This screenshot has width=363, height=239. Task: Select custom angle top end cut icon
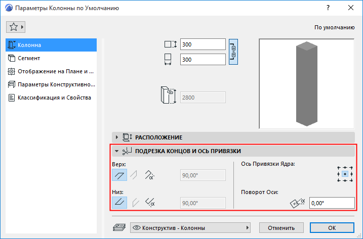[149, 175]
